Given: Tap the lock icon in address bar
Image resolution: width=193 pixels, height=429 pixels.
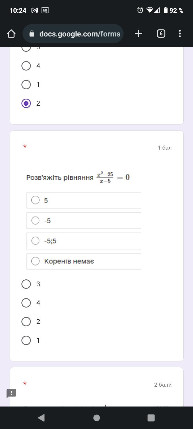Looking at the screenshot, I should pos(32,34).
